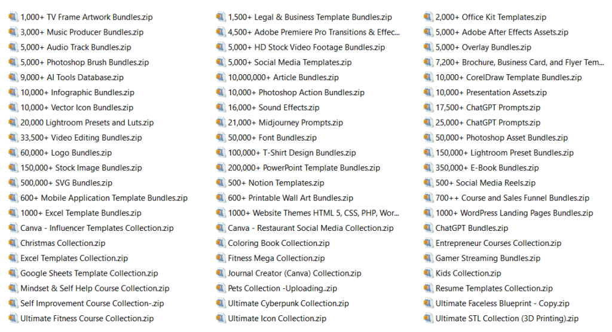Click the archive icon for 50,000+ Font Bundles
Viewport: 612px width, 332px height.
pyautogui.click(x=221, y=138)
